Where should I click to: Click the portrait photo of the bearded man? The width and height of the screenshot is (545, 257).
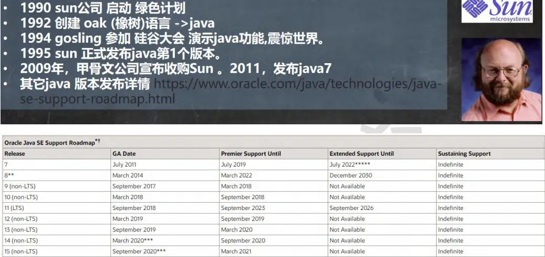pos(502,79)
